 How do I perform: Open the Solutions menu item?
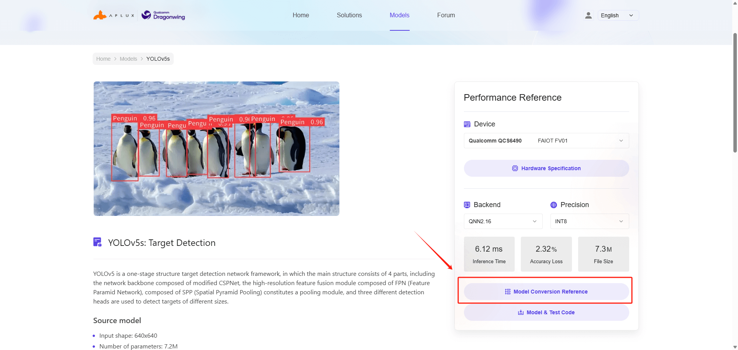pos(349,15)
